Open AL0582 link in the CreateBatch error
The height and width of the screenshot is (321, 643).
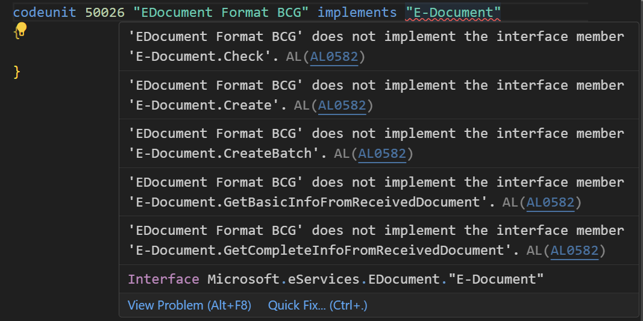tap(382, 154)
